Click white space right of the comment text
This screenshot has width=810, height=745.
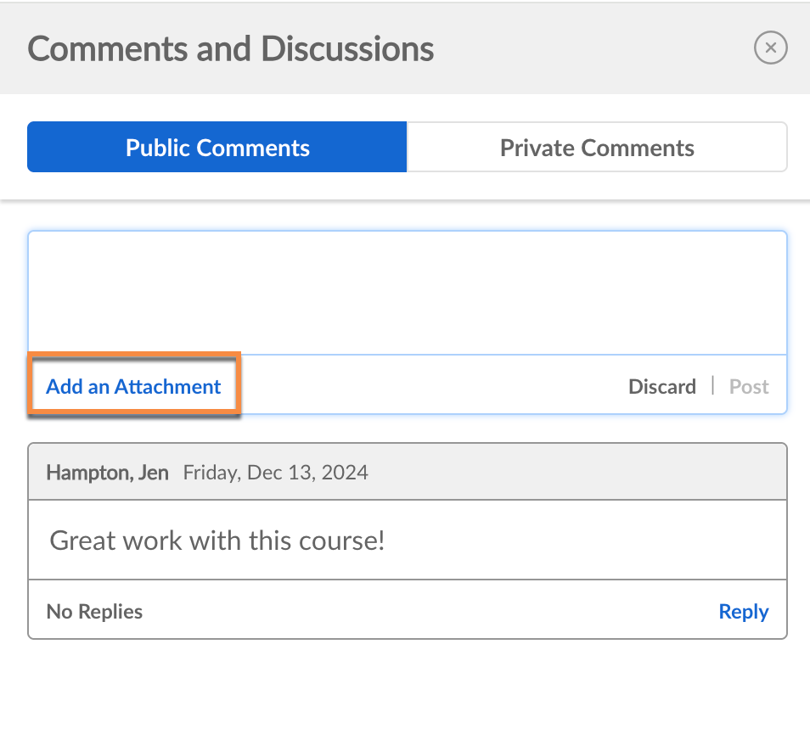click(x=586, y=541)
